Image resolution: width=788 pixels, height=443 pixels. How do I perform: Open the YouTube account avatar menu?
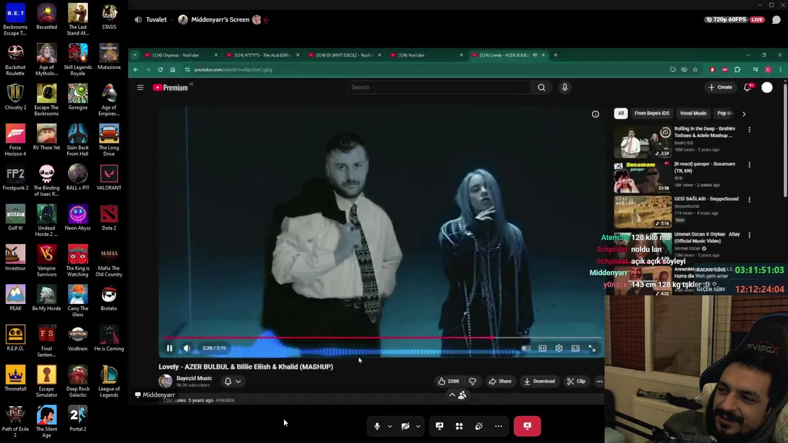tap(767, 87)
